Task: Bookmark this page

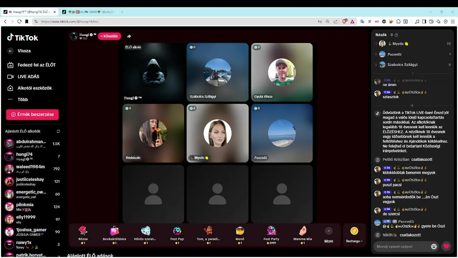Action: point(26,21)
